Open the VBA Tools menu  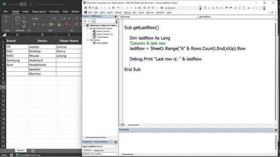141,13
